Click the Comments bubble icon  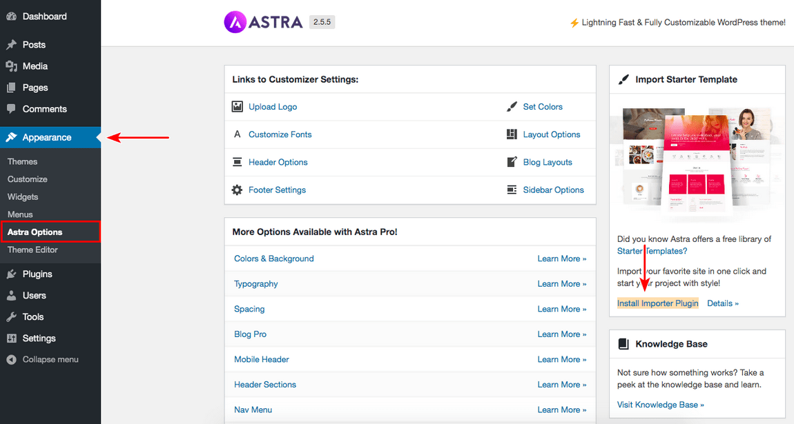(11, 109)
